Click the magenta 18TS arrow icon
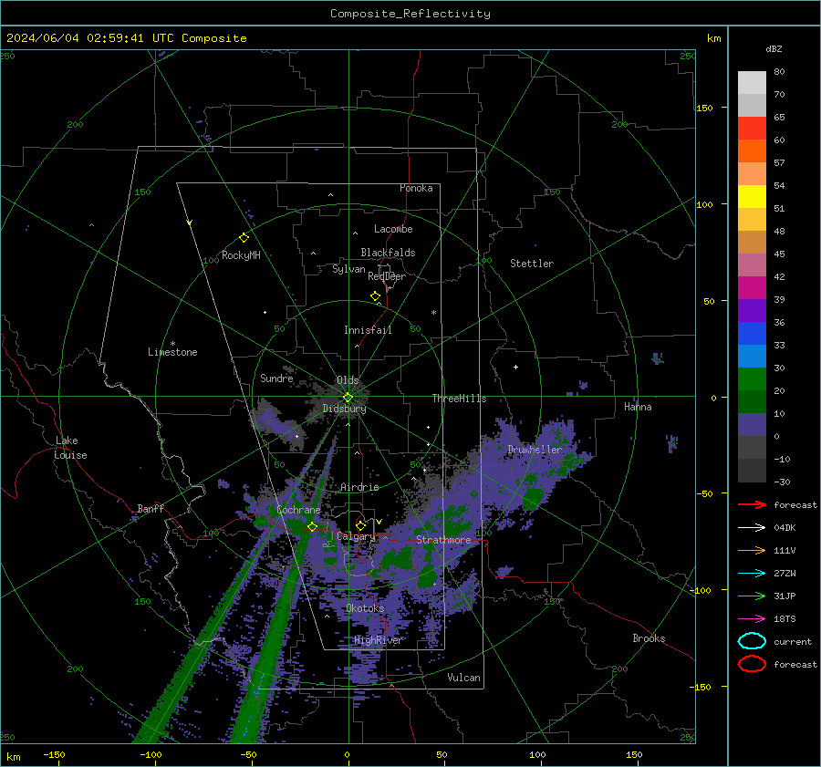 pos(752,619)
